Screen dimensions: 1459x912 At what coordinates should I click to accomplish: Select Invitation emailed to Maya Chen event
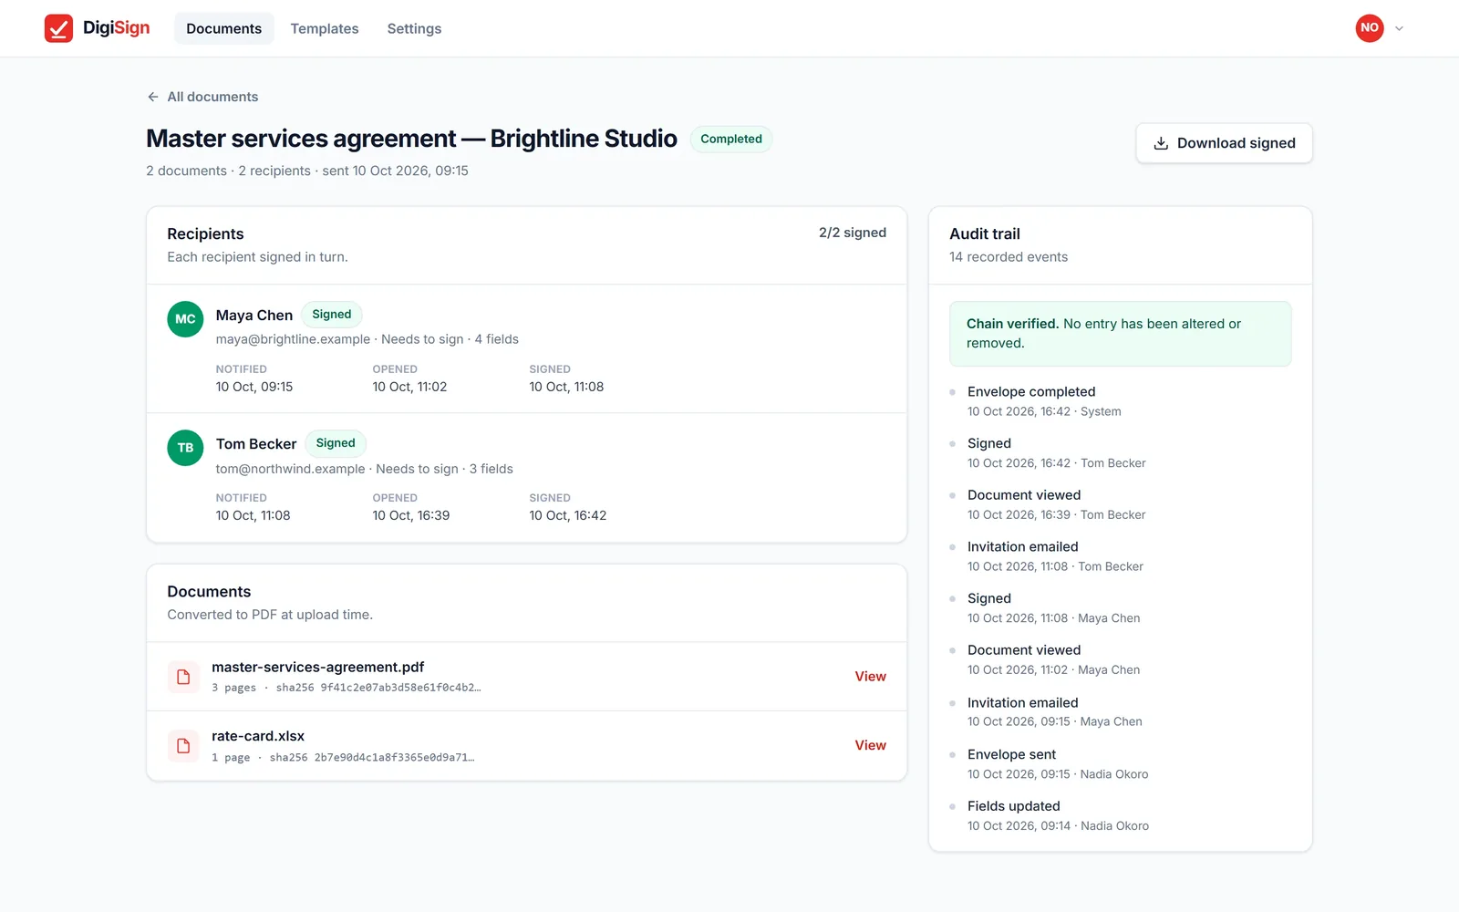click(1120, 711)
